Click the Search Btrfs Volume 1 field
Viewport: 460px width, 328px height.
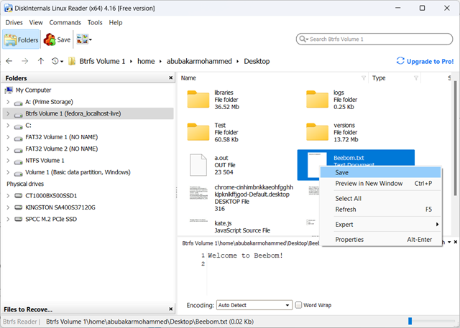(377, 39)
